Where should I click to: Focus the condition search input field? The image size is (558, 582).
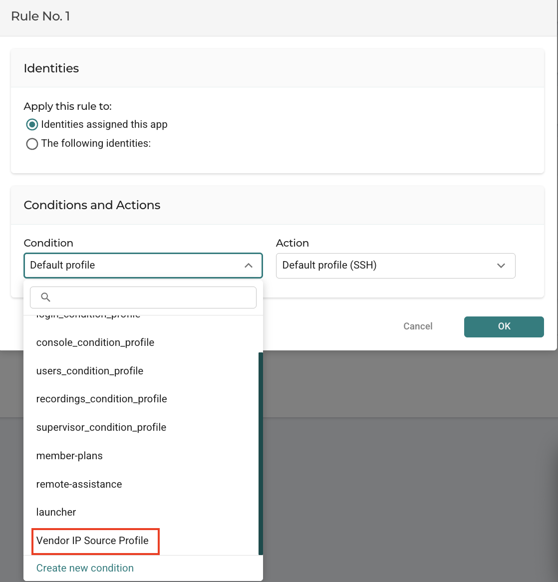click(143, 297)
